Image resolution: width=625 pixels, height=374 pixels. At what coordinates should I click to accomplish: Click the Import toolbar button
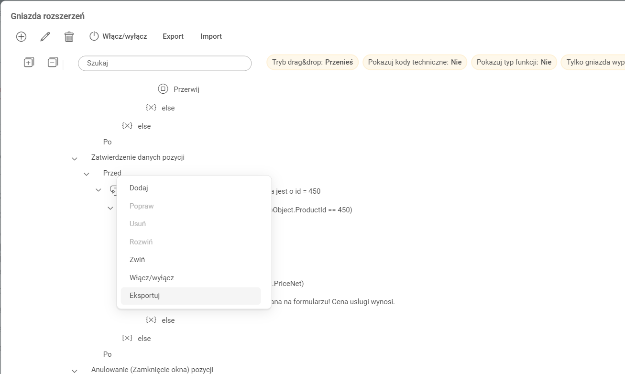pyautogui.click(x=211, y=36)
